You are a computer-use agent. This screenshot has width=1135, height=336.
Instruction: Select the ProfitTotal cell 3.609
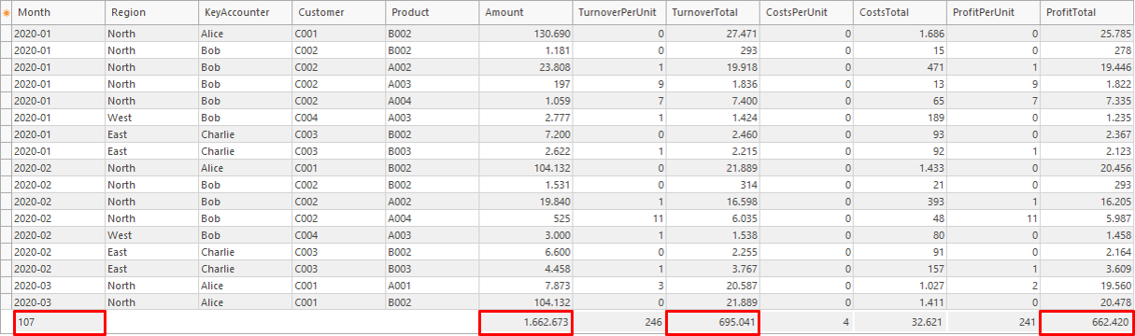(x=1086, y=268)
